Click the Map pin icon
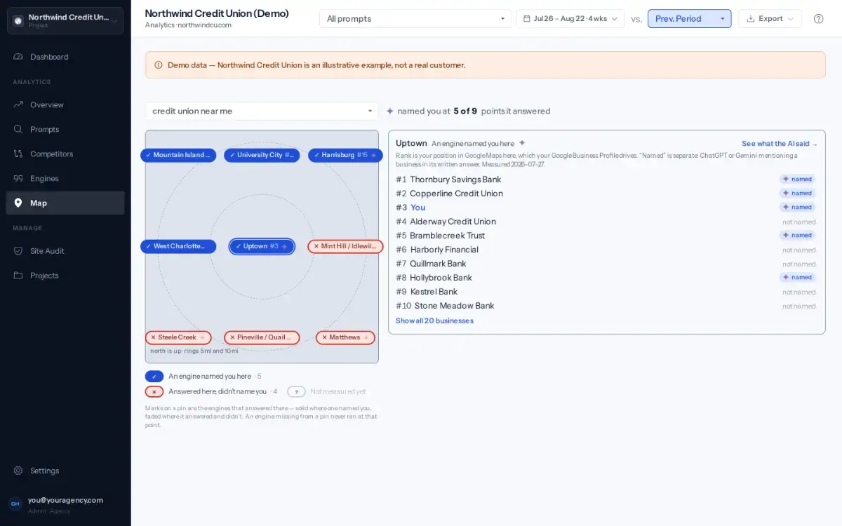The width and height of the screenshot is (842, 526). pos(18,203)
